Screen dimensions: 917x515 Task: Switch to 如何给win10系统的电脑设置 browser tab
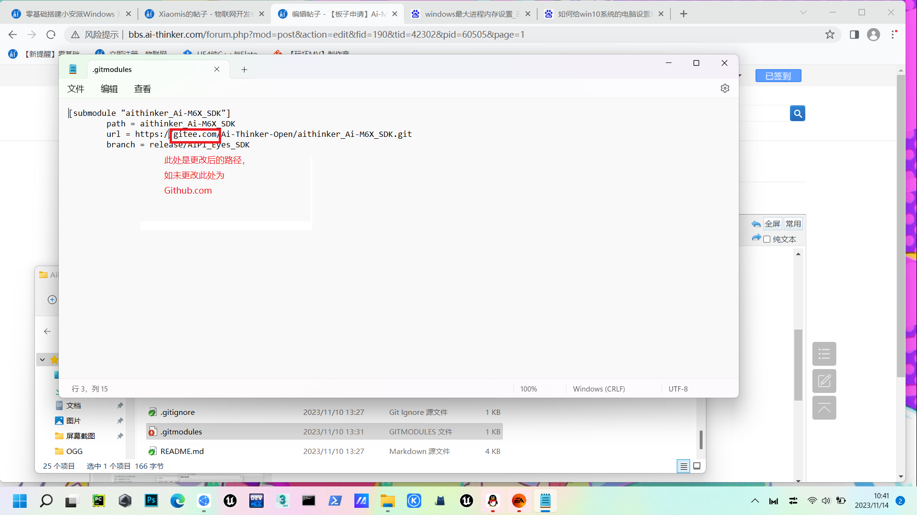604,14
